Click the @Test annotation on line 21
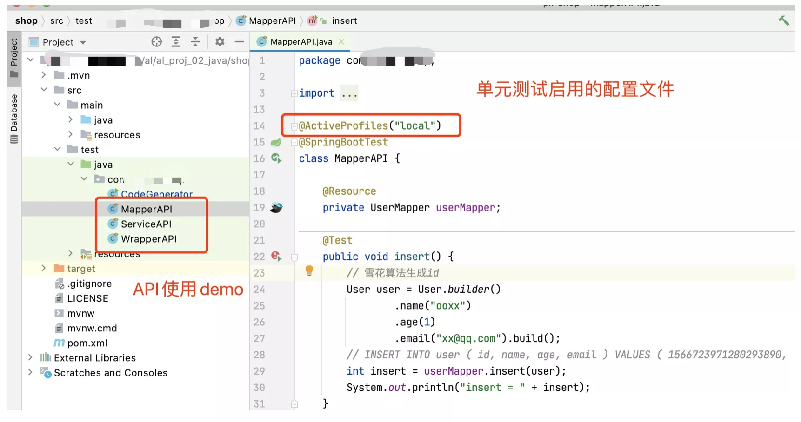Screen dimensions: 801x422 click(337, 240)
